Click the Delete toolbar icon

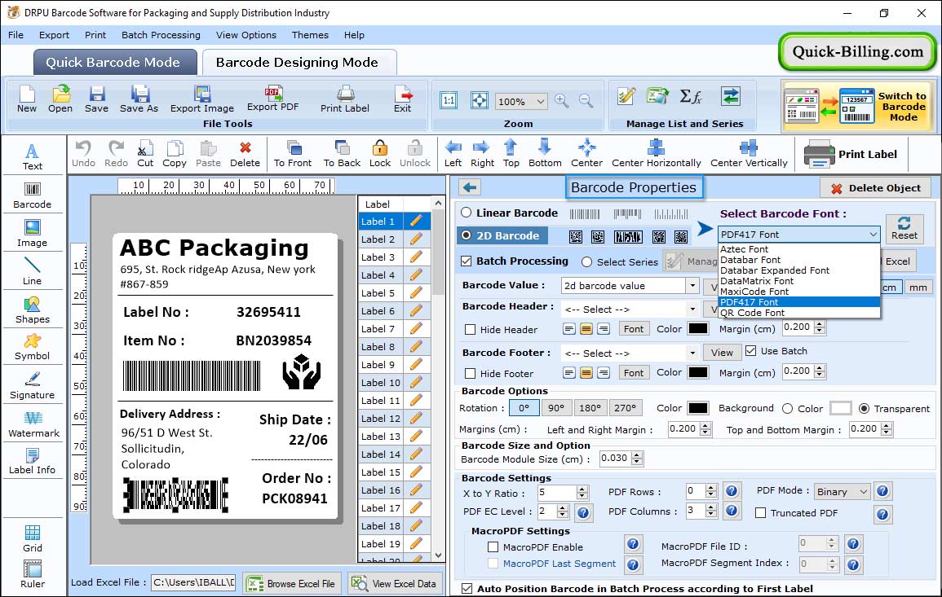[245, 154]
